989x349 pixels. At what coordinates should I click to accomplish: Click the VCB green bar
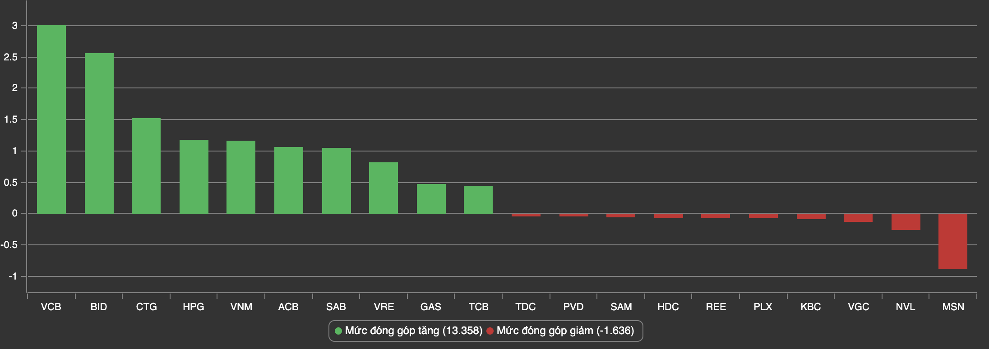(x=51, y=119)
